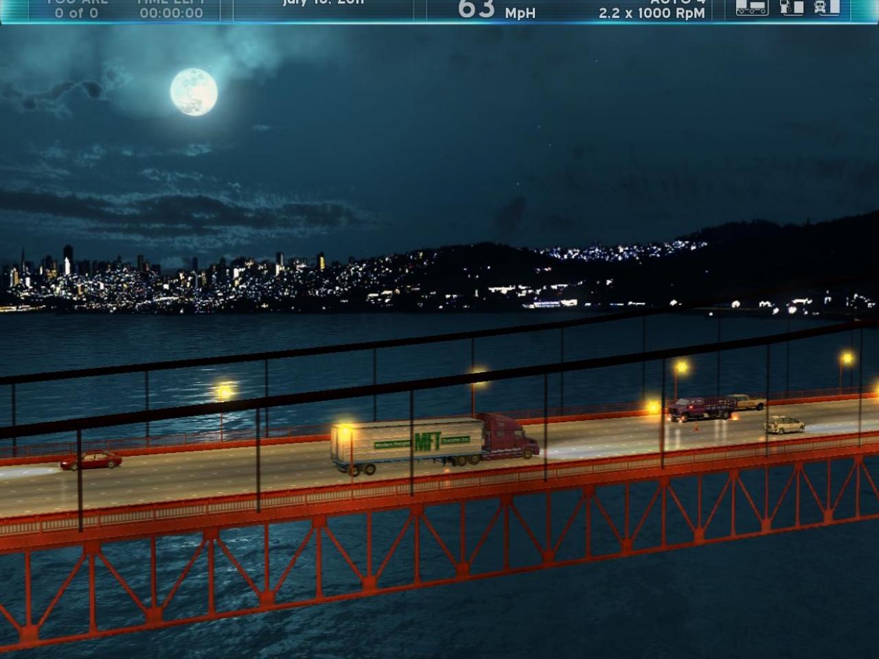Click the date display in the HUD
Viewport: 879px width, 659px height.
click(x=323, y=3)
